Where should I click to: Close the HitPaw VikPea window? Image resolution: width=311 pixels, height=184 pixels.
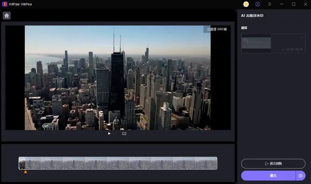coord(305,4)
